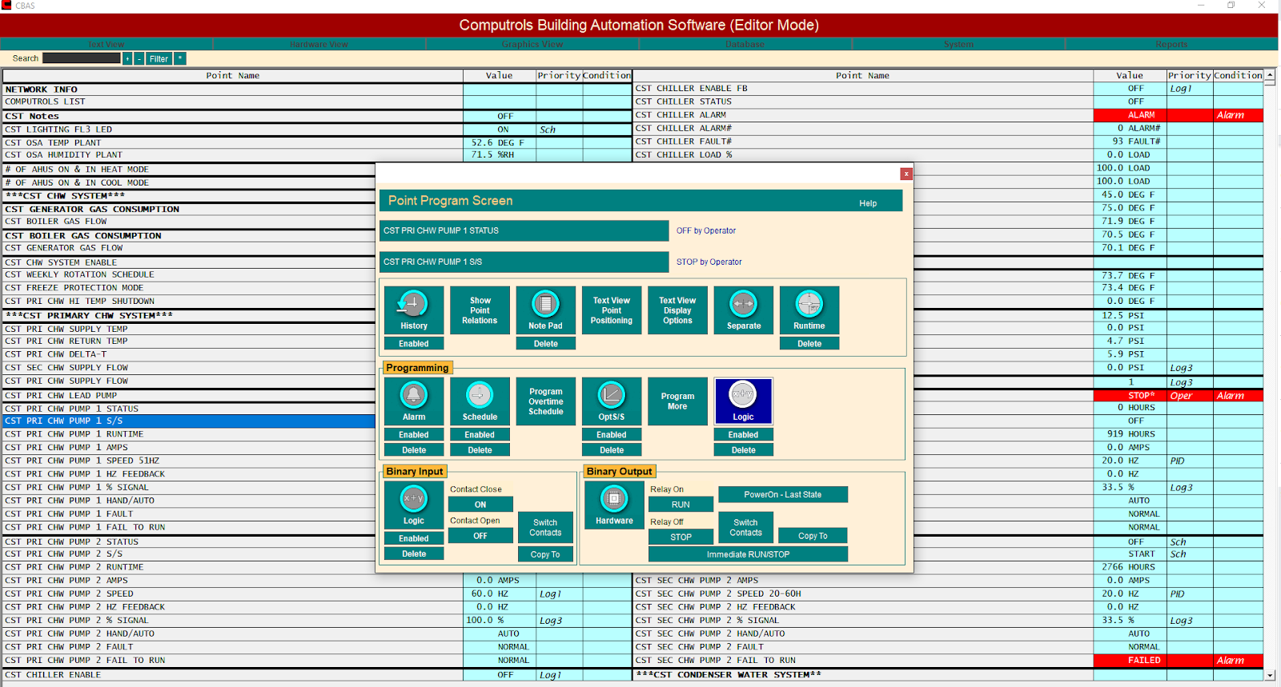Click scroll up arrow of point list
Screen dimensions: 1281x687
[x=1270, y=75]
